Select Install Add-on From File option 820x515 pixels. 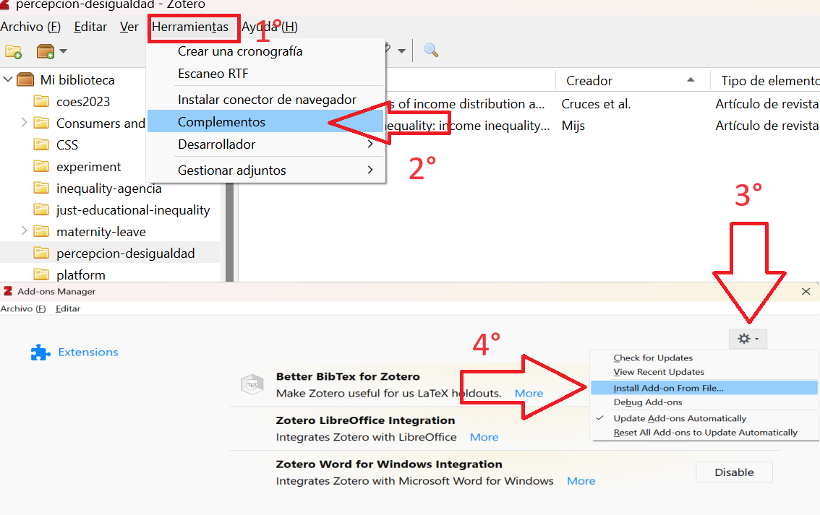click(x=668, y=388)
